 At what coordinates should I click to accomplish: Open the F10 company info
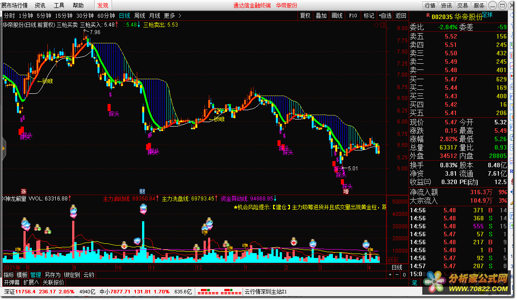click(x=352, y=15)
